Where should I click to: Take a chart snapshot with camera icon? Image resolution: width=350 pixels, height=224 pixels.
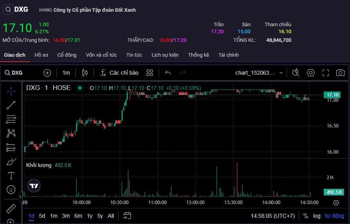[x=340, y=73]
